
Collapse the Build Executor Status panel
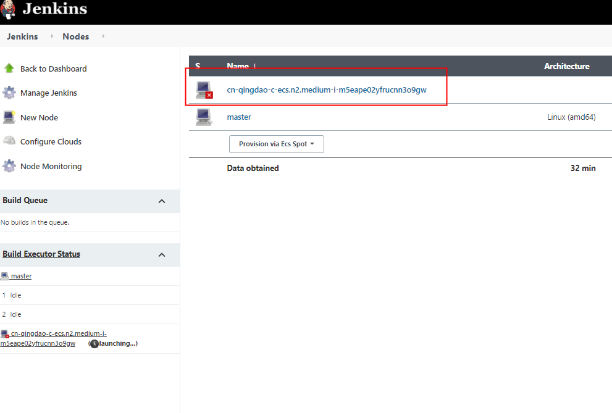(162, 255)
